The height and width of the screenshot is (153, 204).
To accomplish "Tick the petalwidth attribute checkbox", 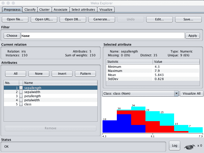I will [21, 100].
